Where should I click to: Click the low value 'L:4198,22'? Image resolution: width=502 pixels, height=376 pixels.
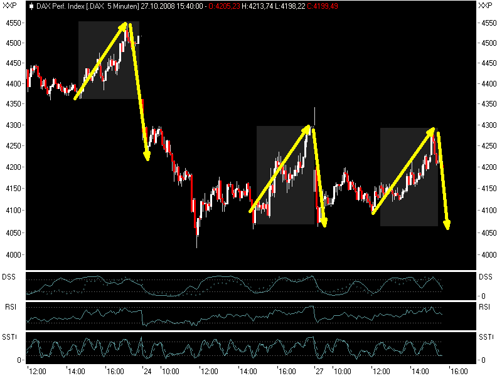(x=290, y=6)
